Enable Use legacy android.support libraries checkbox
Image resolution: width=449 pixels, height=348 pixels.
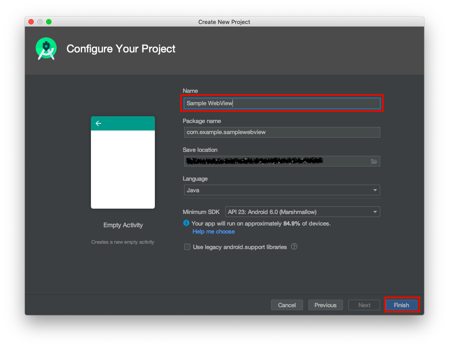[187, 247]
